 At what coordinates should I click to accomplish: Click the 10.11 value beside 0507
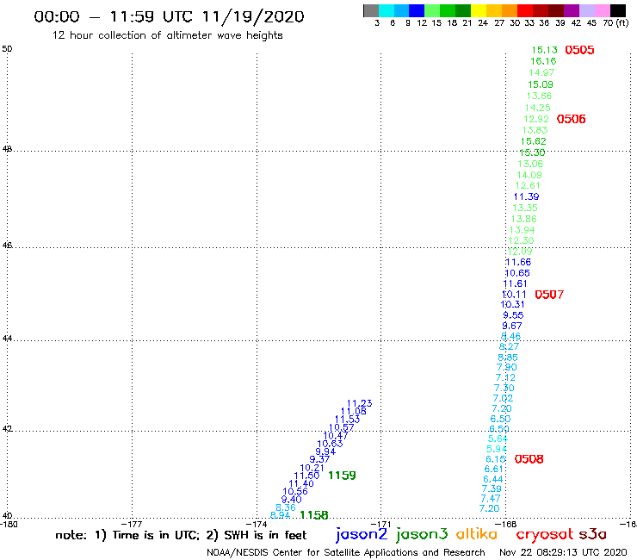coord(514,295)
